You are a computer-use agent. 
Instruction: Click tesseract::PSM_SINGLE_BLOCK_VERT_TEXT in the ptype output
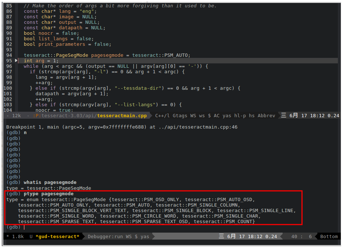[72, 210]
